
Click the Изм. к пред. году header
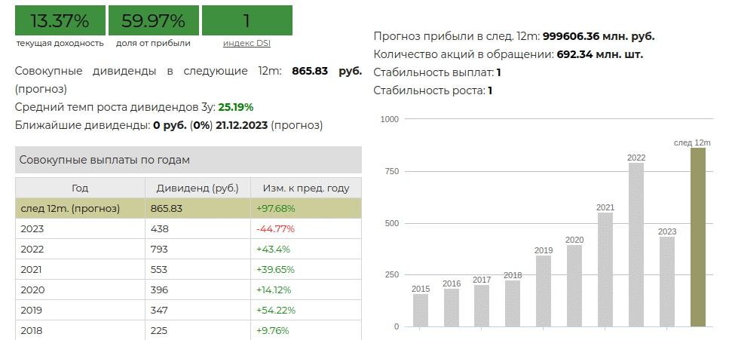point(306,188)
